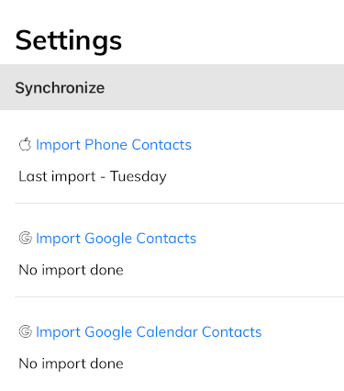Image resolution: width=344 pixels, height=391 pixels.
Task: Open Import Phone Contacts link
Action: [x=114, y=145]
